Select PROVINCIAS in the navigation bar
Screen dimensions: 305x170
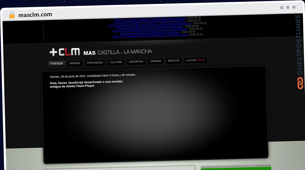(x=95, y=63)
